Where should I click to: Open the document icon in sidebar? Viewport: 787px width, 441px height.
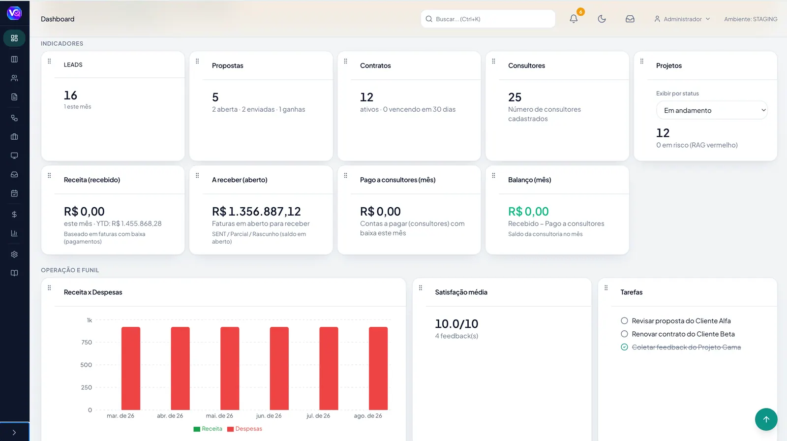(14, 97)
